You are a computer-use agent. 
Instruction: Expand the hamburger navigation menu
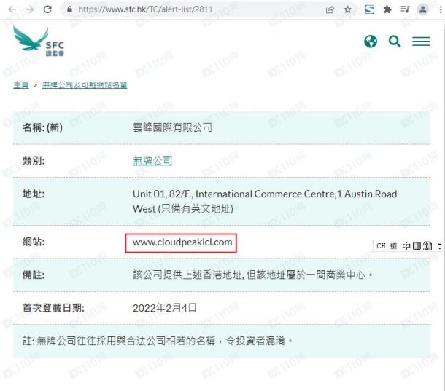(x=421, y=42)
